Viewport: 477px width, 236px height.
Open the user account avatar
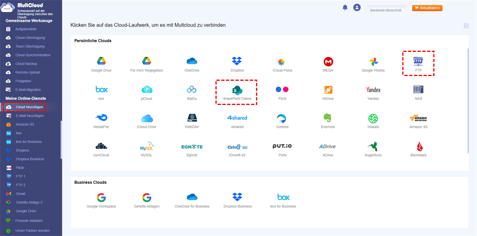(x=357, y=8)
